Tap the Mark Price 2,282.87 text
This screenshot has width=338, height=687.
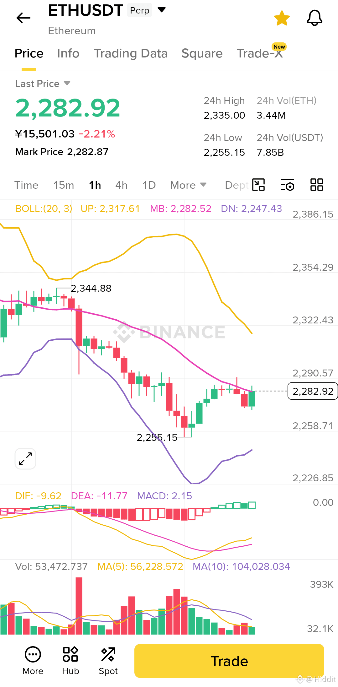62,152
